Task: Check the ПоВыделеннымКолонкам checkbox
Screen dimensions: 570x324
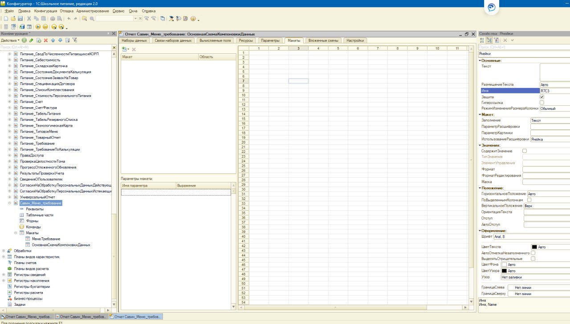Action: click(529, 200)
